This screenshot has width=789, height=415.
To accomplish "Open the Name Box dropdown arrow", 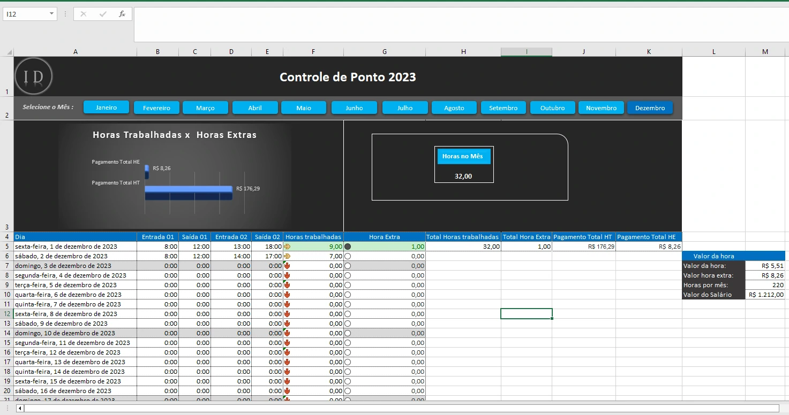I will 51,14.
